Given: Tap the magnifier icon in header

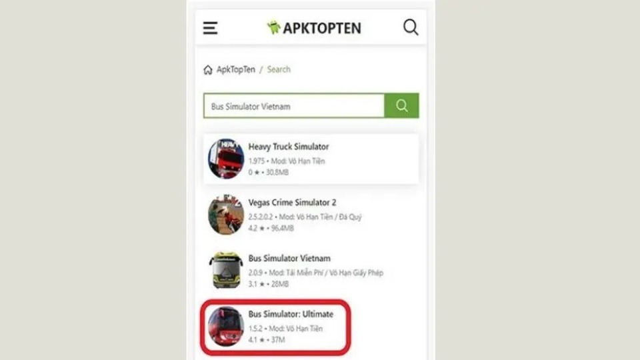Looking at the screenshot, I should [411, 27].
